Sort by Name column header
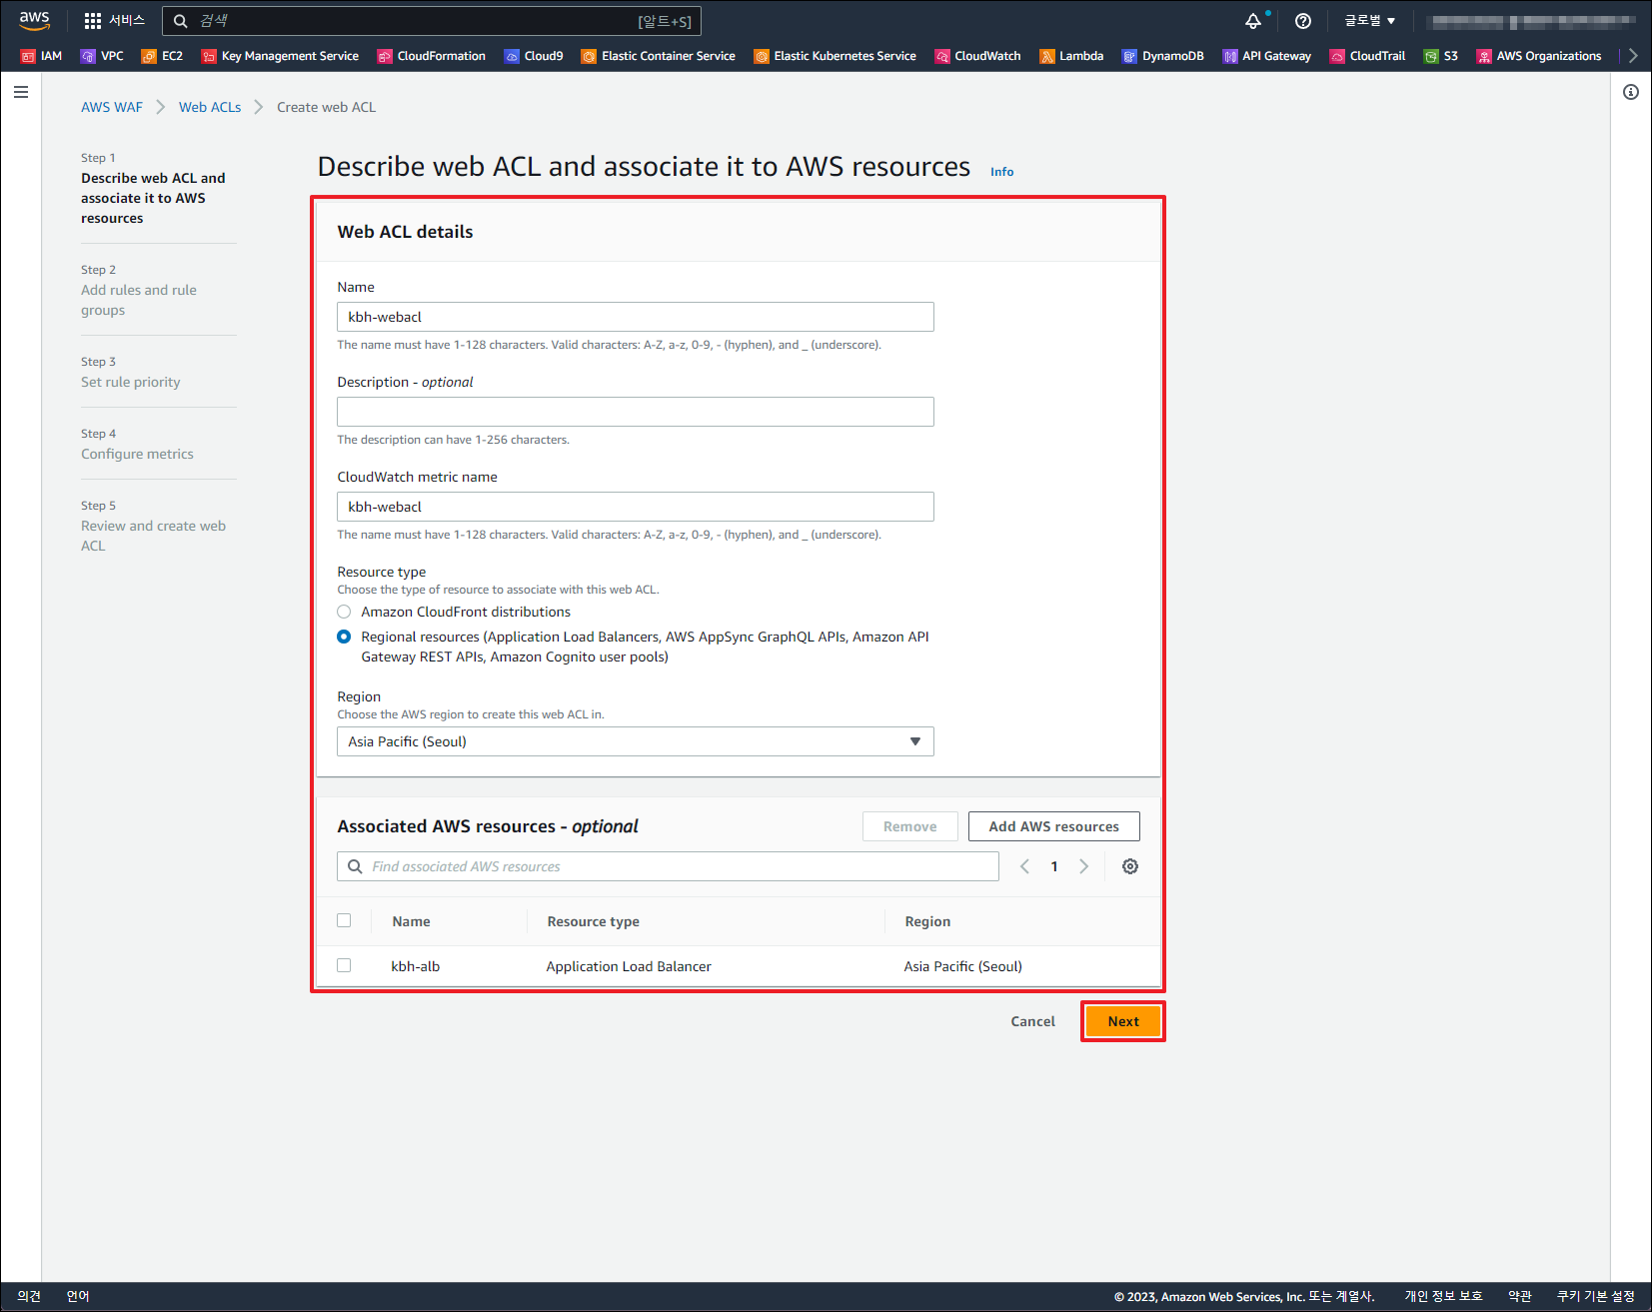1652x1312 pixels. pos(411,921)
